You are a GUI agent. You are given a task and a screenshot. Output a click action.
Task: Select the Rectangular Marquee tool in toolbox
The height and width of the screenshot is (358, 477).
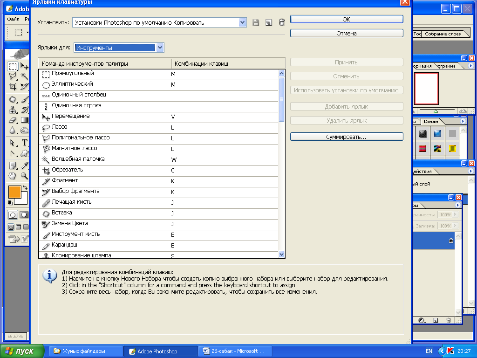point(13,66)
